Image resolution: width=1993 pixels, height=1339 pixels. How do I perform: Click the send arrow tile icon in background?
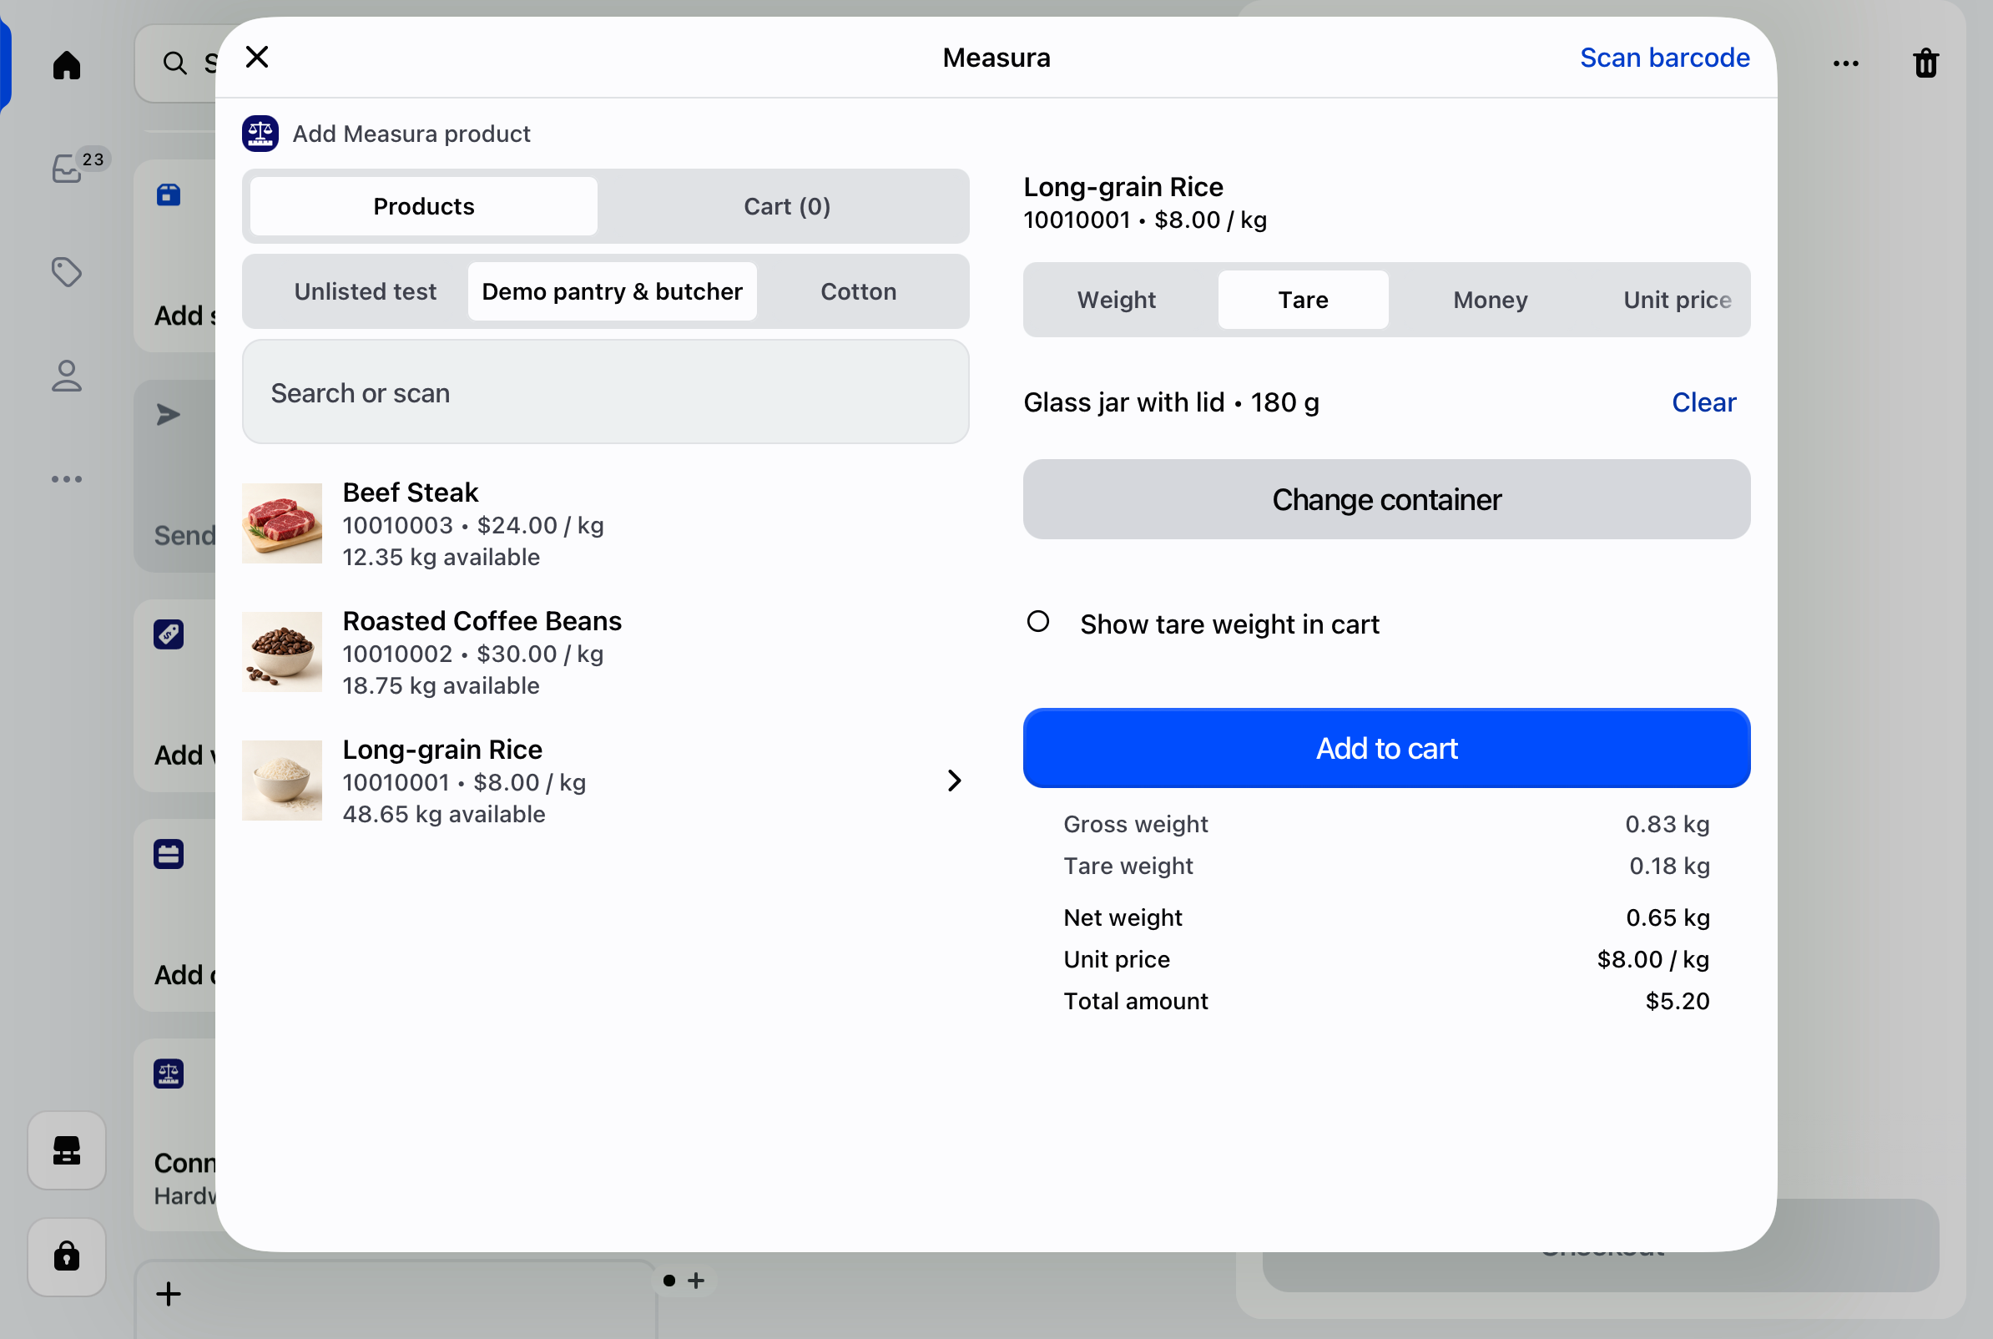click(x=169, y=415)
